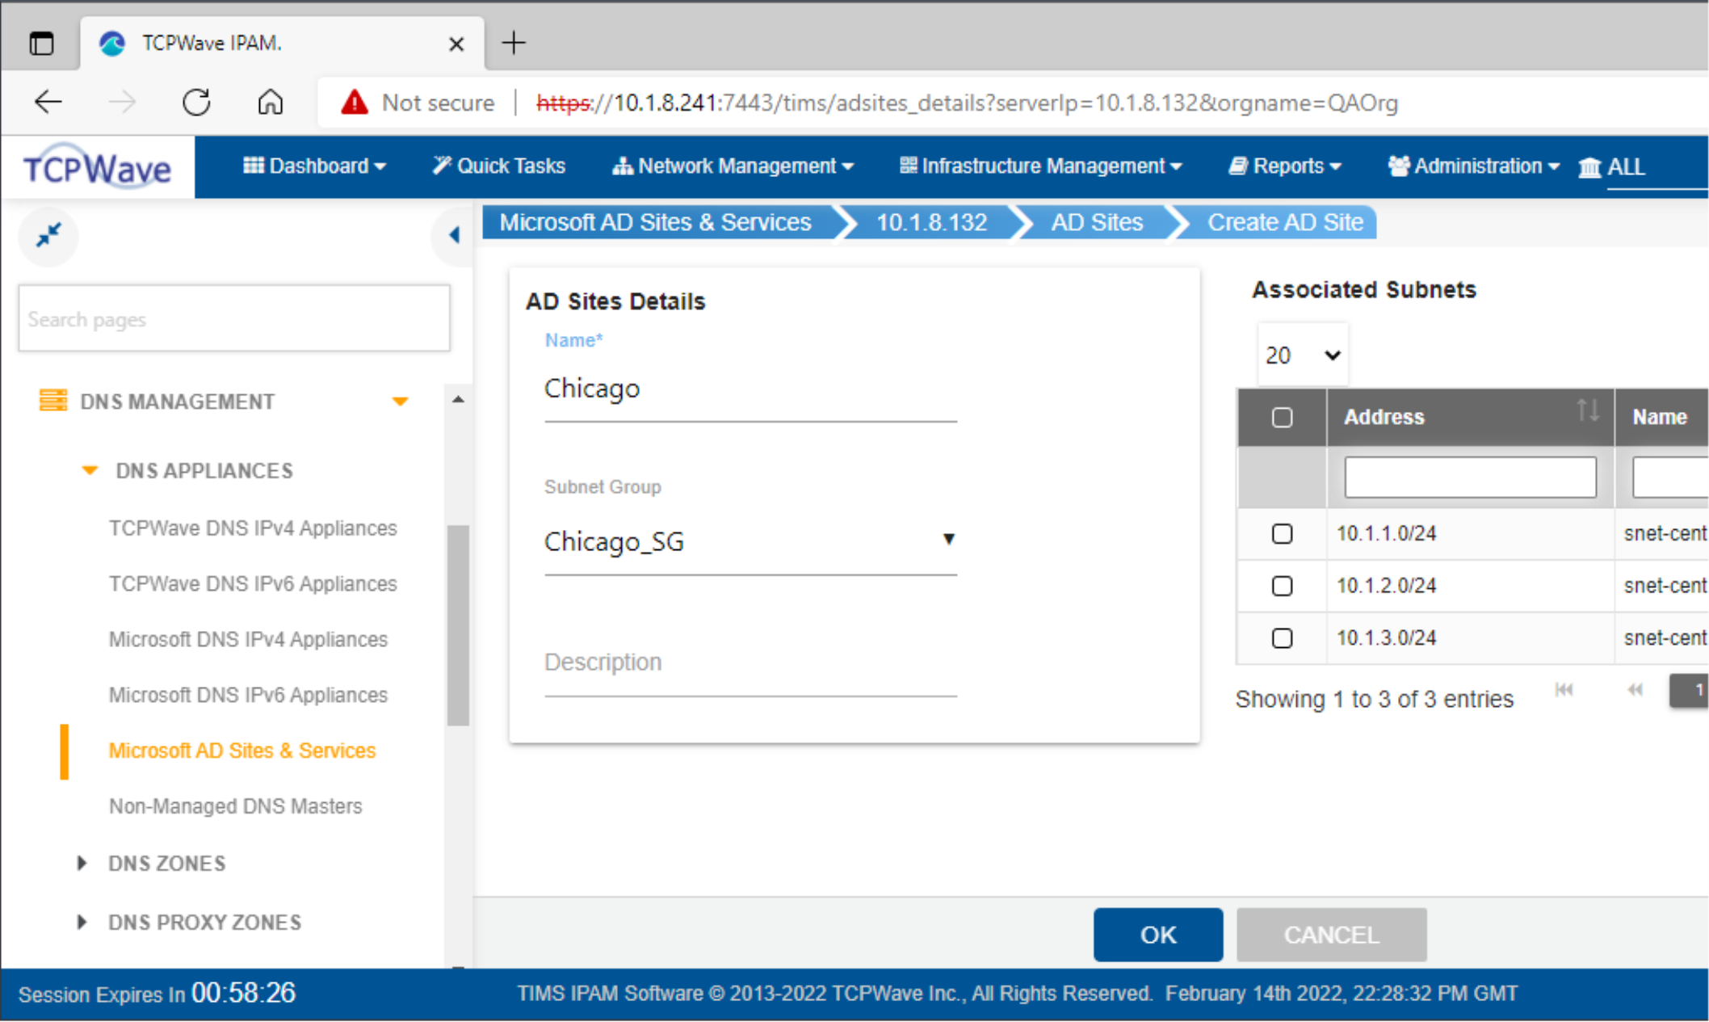Click the DNS Management stack icon
The width and height of the screenshot is (1709, 1022).
point(53,400)
